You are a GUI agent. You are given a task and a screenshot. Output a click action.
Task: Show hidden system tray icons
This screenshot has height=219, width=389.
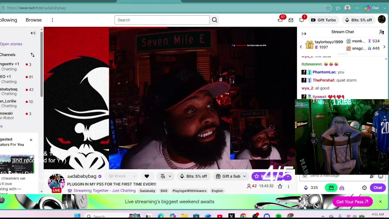click(323, 217)
